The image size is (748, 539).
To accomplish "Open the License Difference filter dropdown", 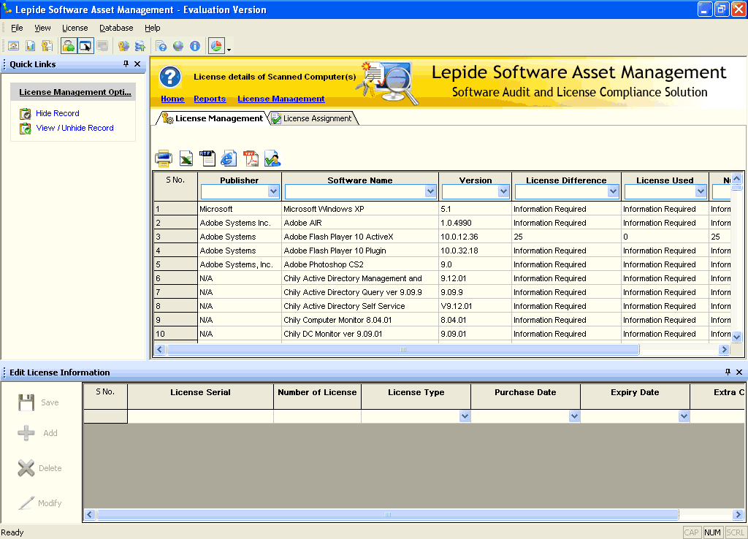I will click(x=614, y=192).
